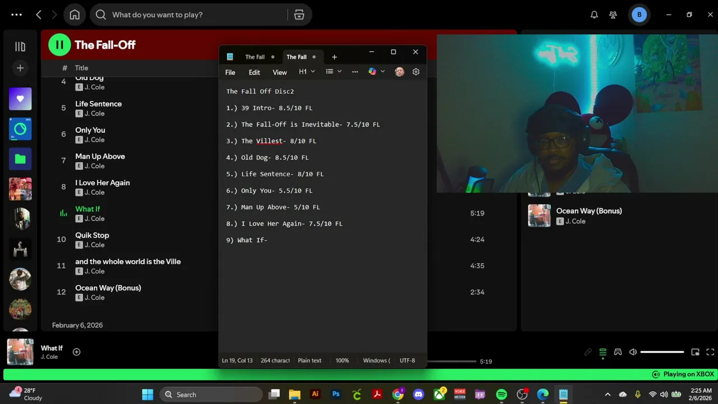The width and height of the screenshot is (718, 404).
Task: Open Spotify three-dot main menu
Action: [x=16, y=15]
